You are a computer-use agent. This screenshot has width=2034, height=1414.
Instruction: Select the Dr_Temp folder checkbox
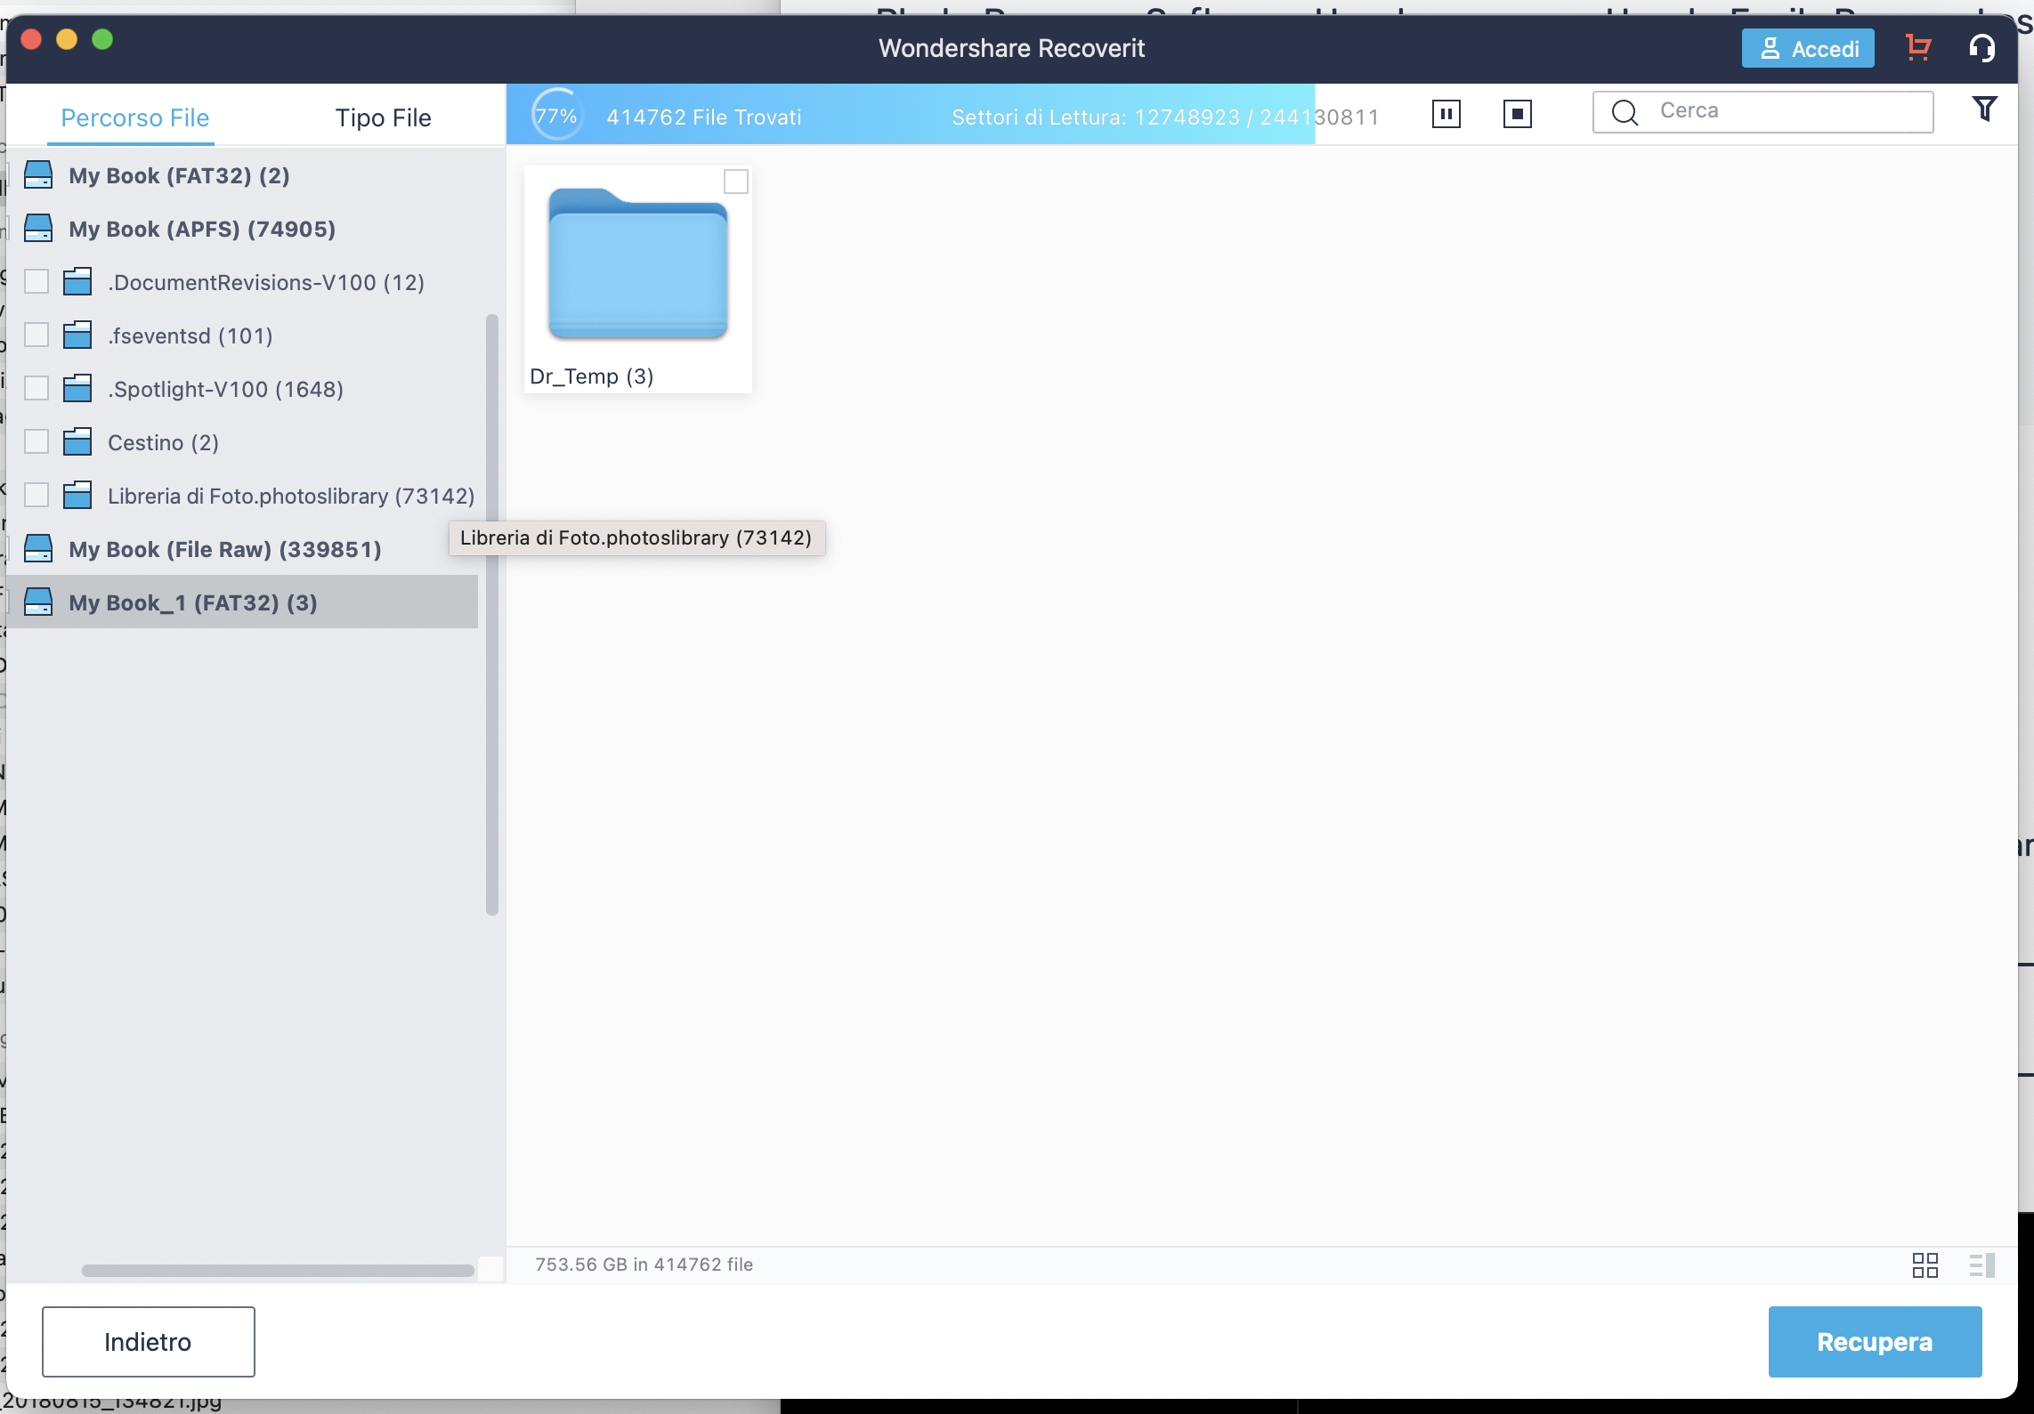pos(735,182)
